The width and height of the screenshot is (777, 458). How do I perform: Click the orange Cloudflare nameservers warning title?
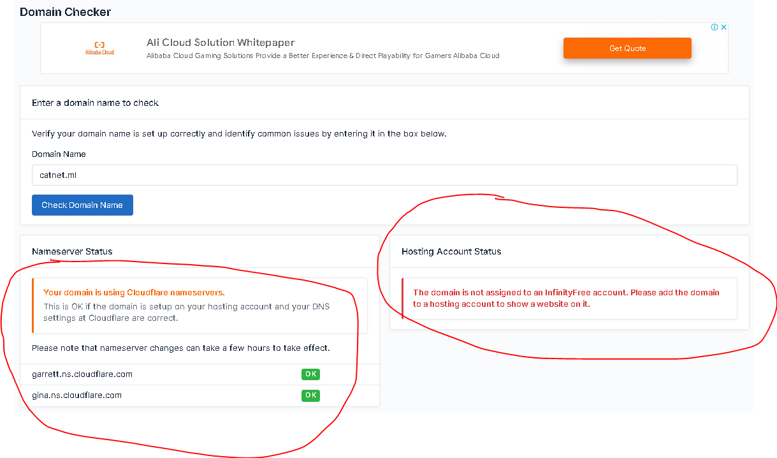tap(134, 293)
